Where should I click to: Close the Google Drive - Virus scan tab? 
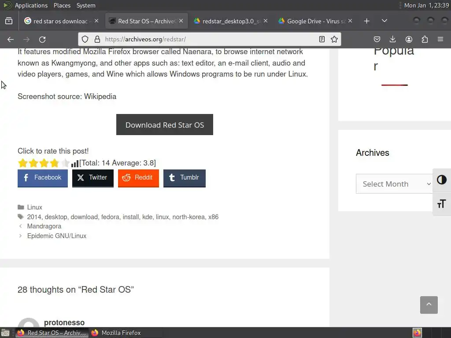(x=350, y=21)
